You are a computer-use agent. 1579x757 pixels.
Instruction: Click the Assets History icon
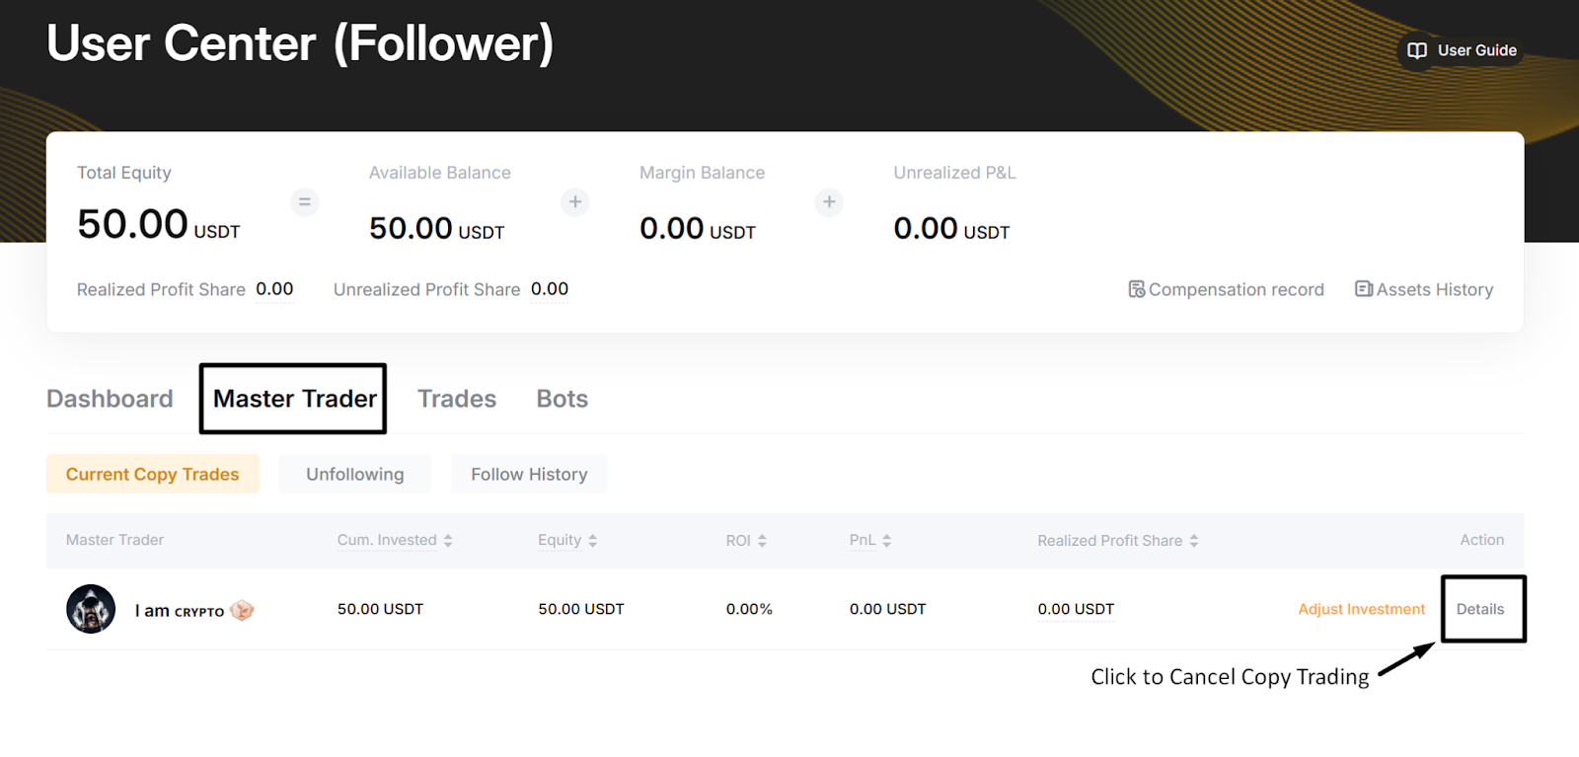[1363, 289]
